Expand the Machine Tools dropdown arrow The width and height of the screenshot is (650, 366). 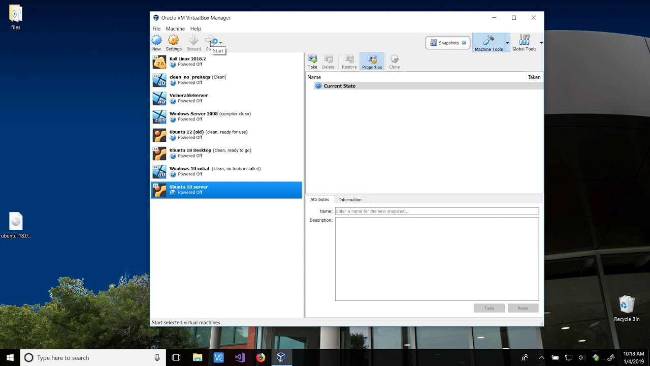pos(507,43)
